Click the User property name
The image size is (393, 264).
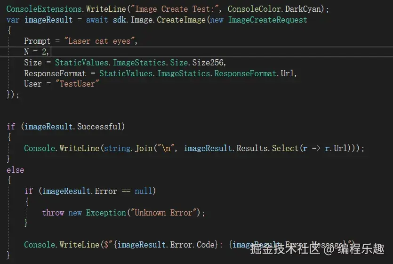33,84
